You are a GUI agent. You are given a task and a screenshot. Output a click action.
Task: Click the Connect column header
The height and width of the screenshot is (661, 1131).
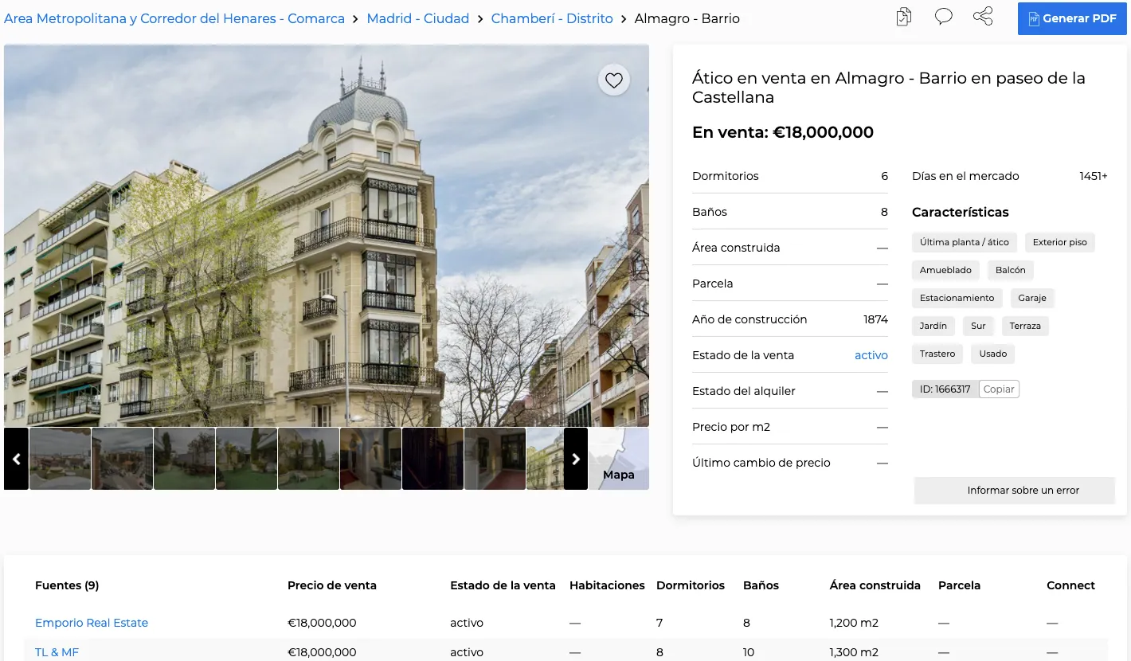point(1071,585)
